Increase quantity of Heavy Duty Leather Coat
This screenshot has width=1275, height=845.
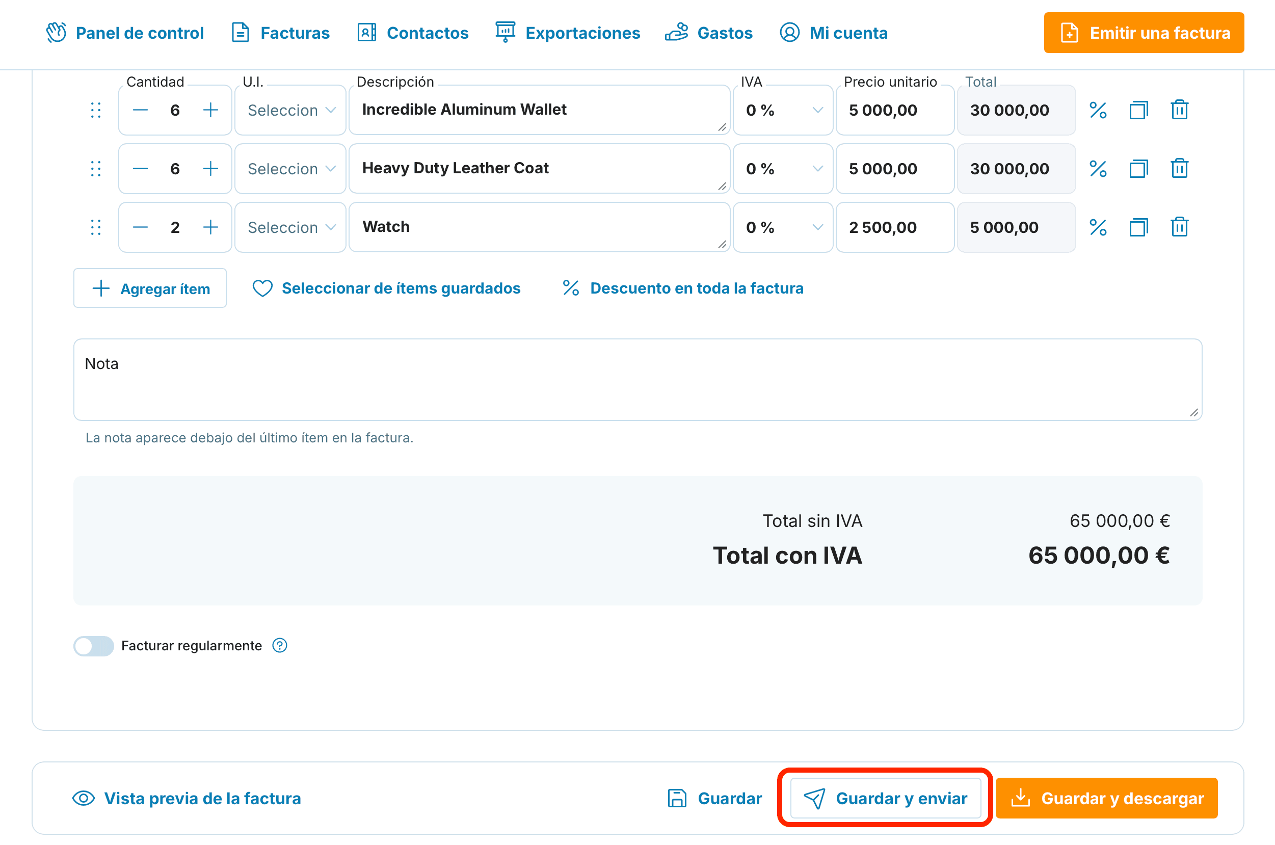tap(210, 169)
